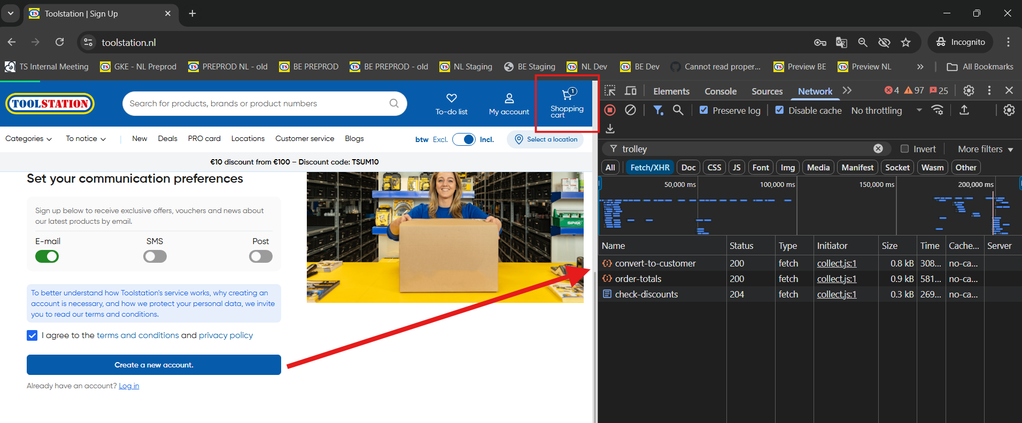Clear the network log
The width and height of the screenshot is (1022, 423).
(631, 110)
